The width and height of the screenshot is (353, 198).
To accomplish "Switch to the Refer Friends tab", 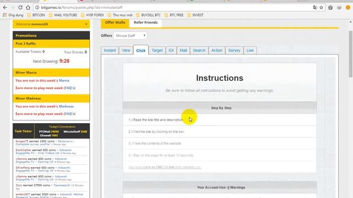I will click(x=146, y=23).
